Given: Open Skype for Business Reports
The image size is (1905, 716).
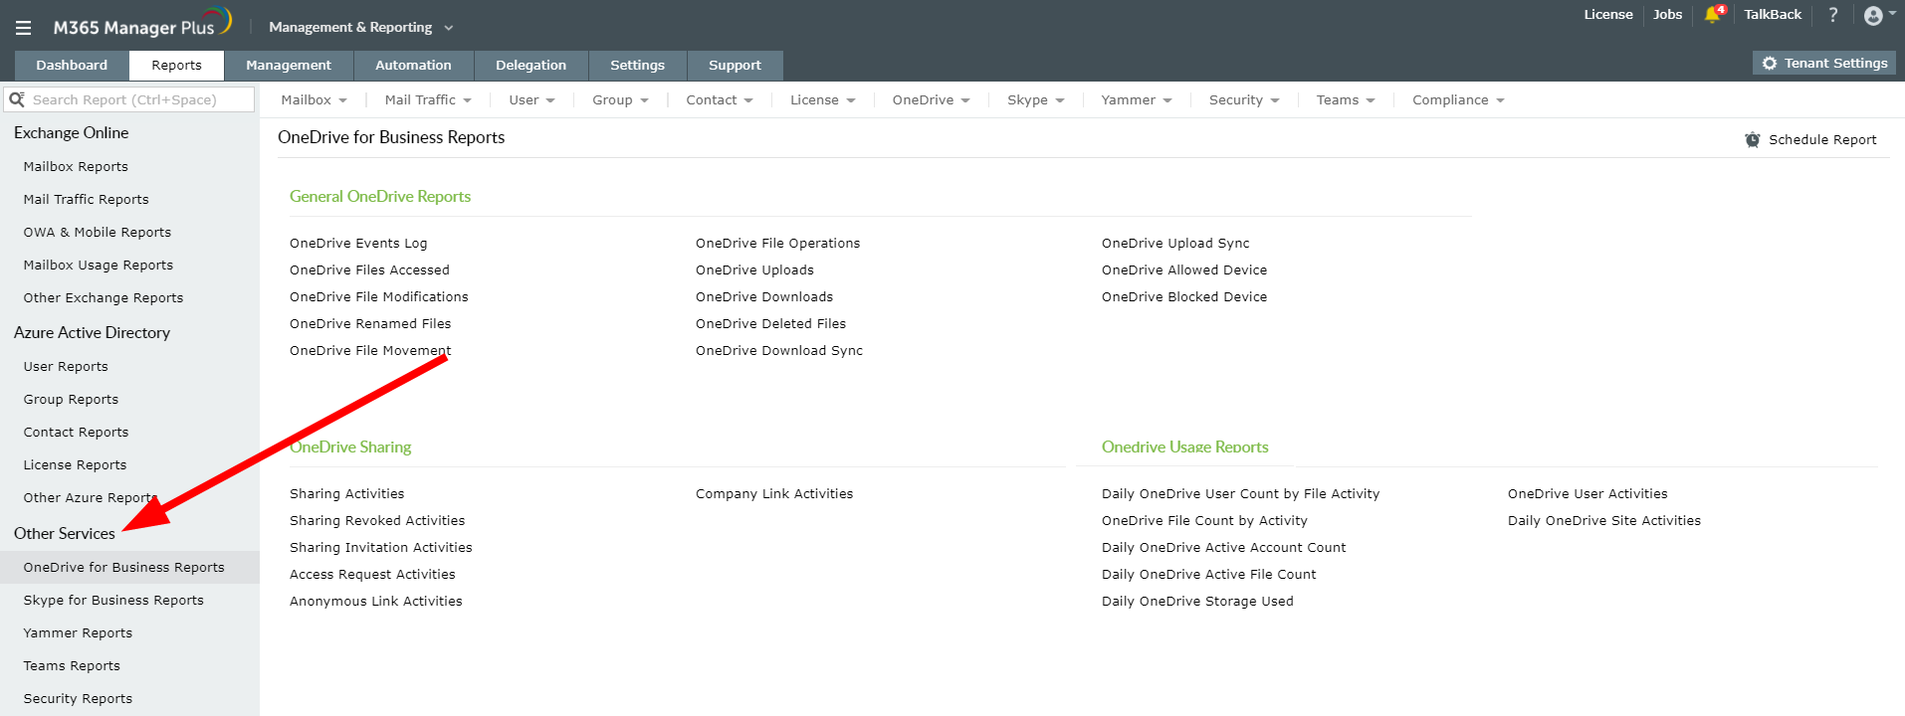Looking at the screenshot, I should 113,601.
